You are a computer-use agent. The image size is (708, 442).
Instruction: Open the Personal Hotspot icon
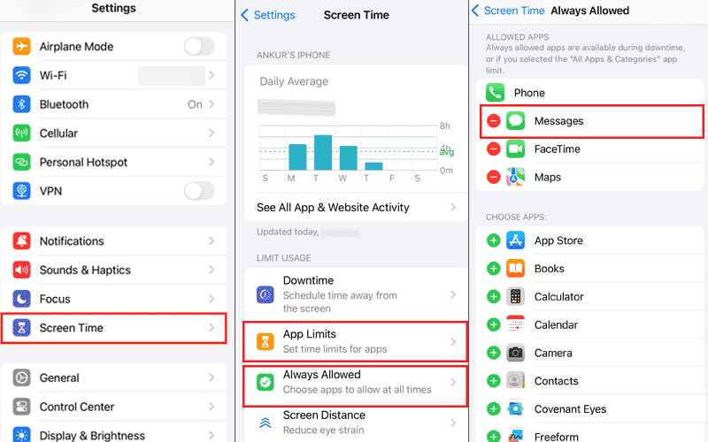click(x=21, y=162)
